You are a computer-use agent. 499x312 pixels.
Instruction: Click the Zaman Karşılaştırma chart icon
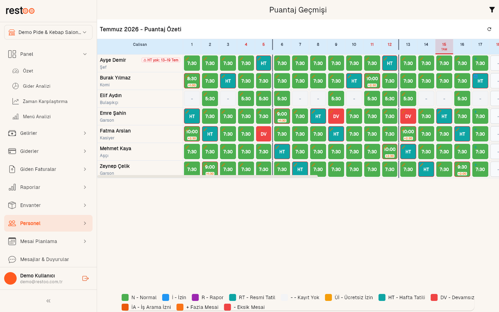[x=15, y=101]
